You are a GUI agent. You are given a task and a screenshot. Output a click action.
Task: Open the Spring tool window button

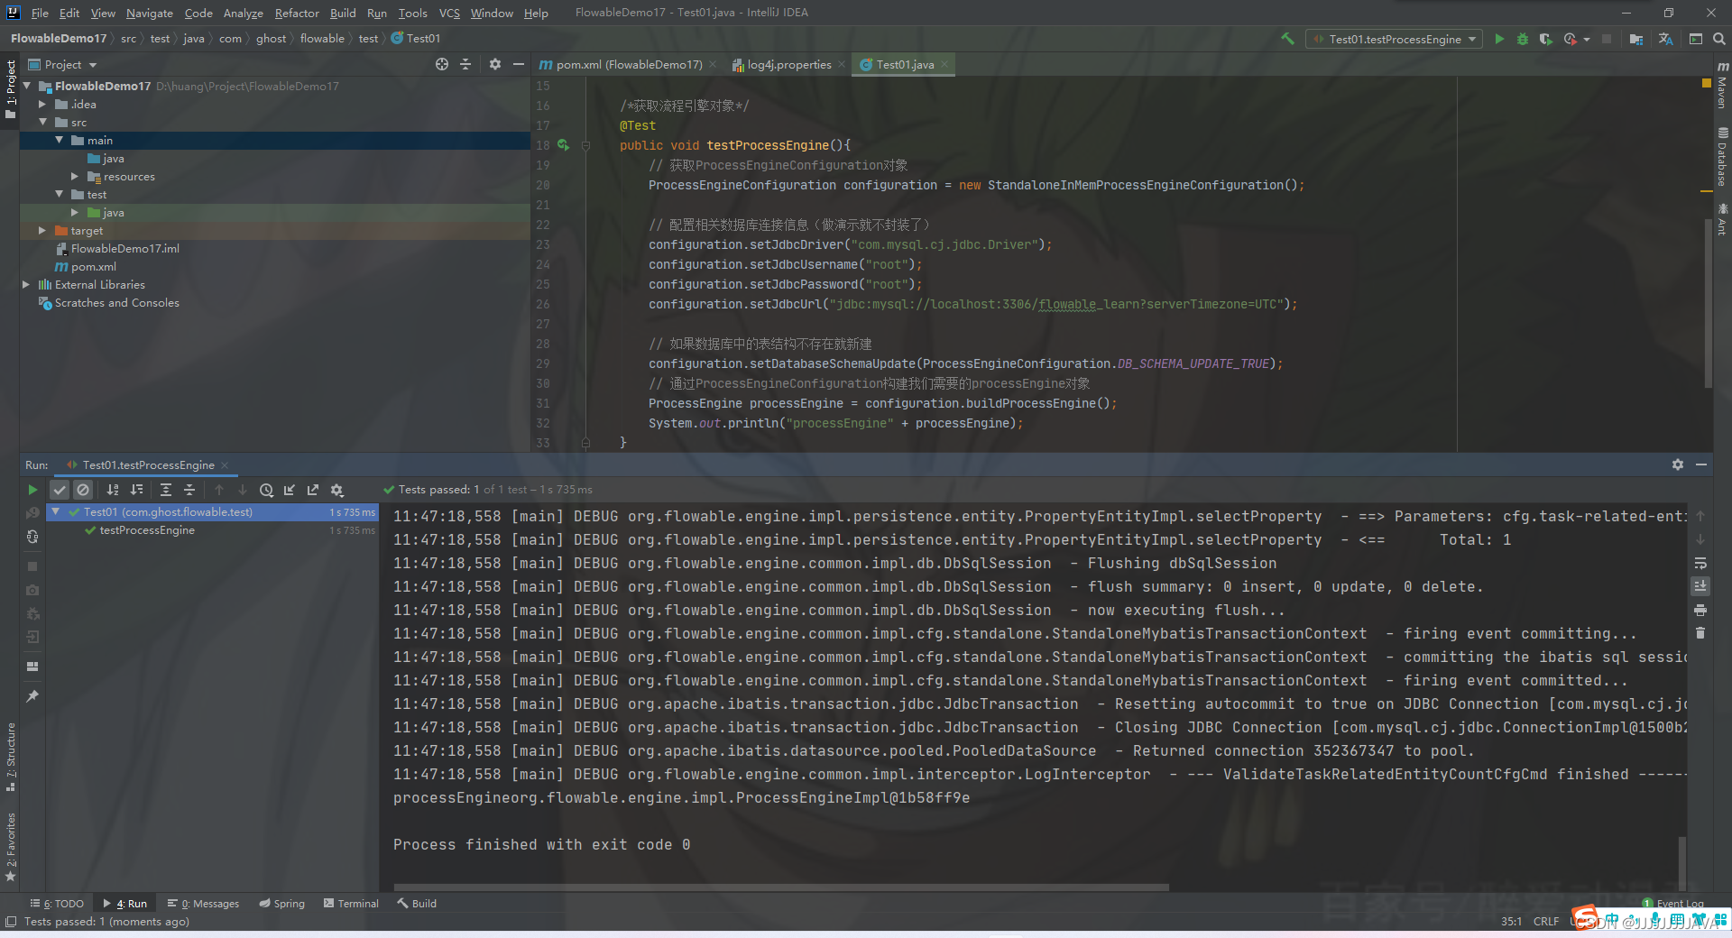click(281, 903)
